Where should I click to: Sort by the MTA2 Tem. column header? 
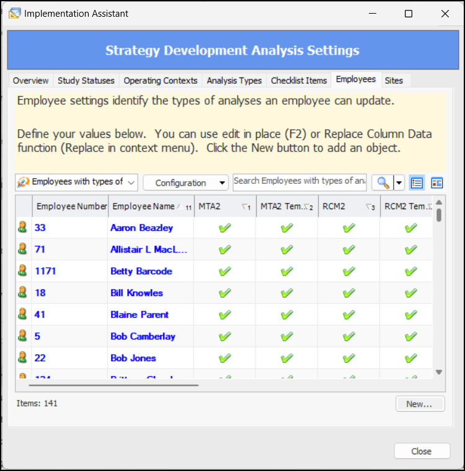coord(287,207)
